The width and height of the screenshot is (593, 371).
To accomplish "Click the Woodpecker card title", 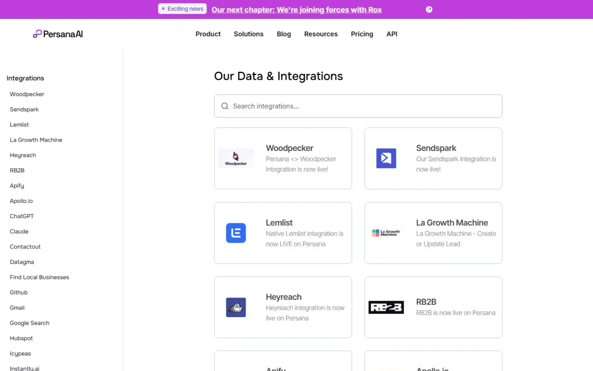I will click(290, 148).
